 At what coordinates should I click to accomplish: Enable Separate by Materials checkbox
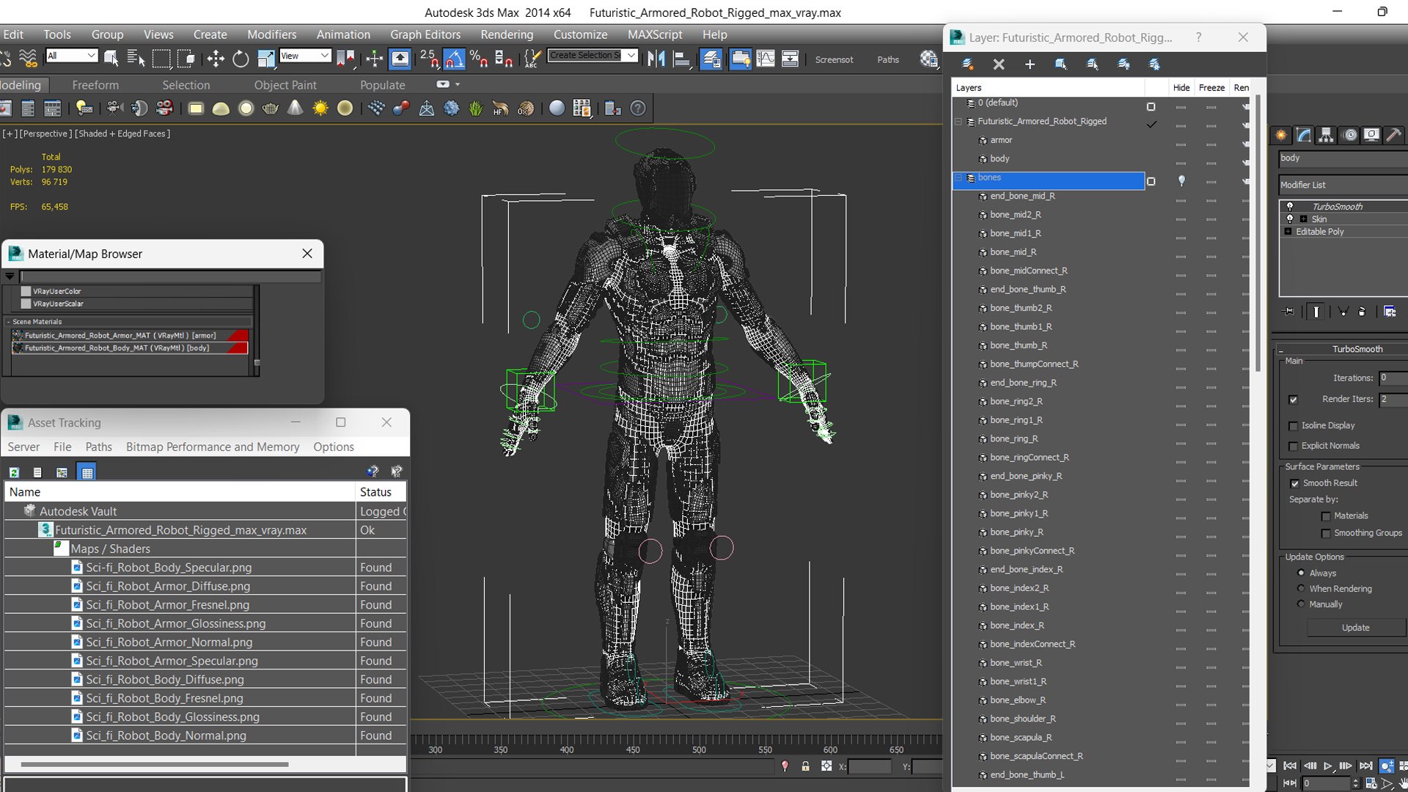(x=1326, y=516)
